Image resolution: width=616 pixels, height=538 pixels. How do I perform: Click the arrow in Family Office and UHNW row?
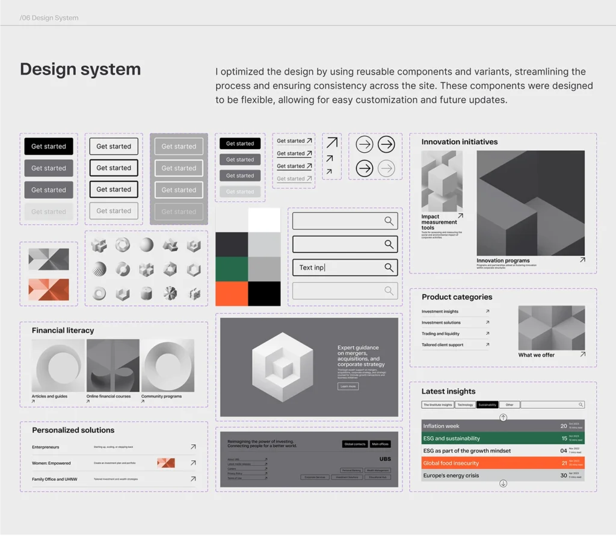tap(193, 479)
